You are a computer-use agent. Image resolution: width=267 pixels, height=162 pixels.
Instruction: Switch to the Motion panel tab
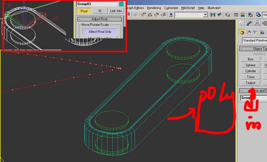(265, 23)
